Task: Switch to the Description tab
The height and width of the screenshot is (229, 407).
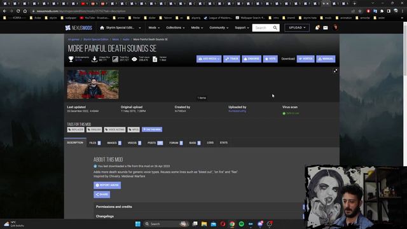Action: click(75, 142)
